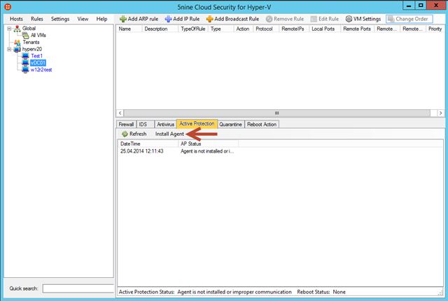Sort by the RemoteIPs column header
The width and height of the screenshot is (448, 301).
[x=294, y=29]
